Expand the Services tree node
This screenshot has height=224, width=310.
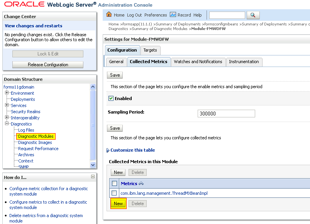click(7, 105)
